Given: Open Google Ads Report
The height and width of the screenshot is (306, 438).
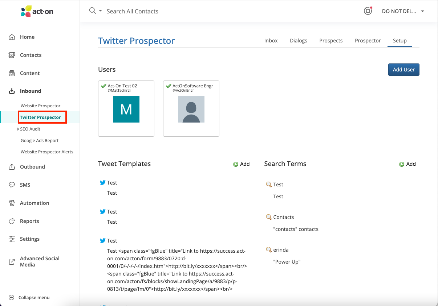Looking at the screenshot, I should pos(40,141).
